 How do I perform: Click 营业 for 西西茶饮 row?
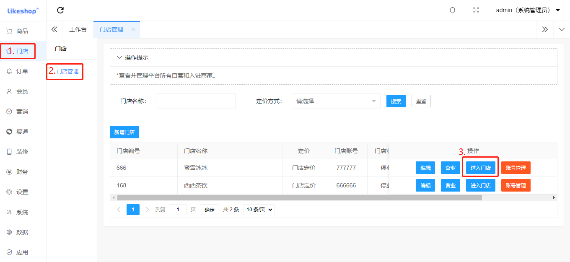click(x=451, y=185)
